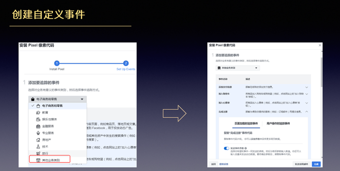Open the 电子商务和零售 category dropdown in the left dialog

pyautogui.click(x=58, y=99)
